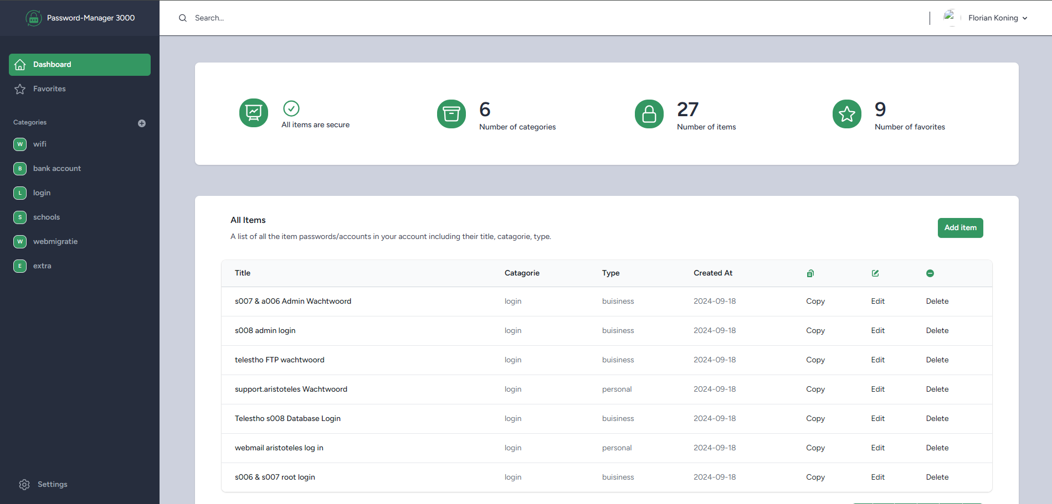Click the wifi category badge icon
The image size is (1052, 504).
click(x=20, y=144)
